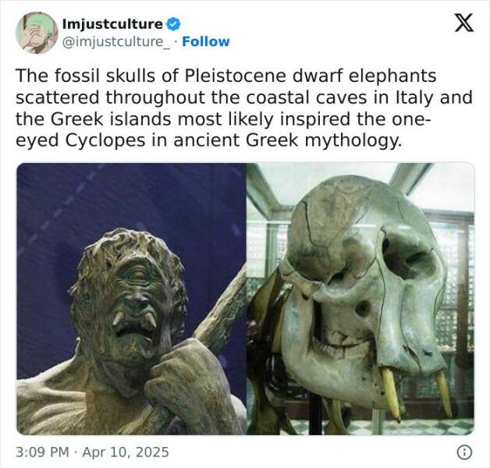Open the Cyclops statue photo

click(x=131, y=299)
